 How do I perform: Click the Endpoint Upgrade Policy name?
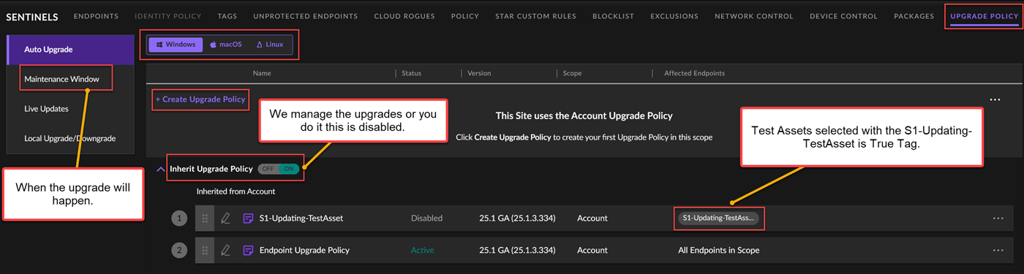coord(304,250)
